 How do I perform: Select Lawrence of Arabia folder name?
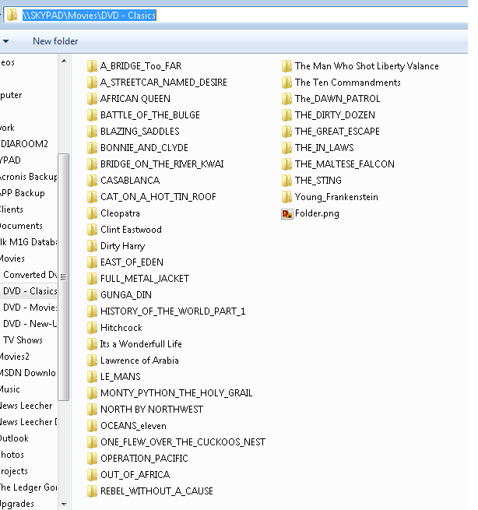pyautogui.click(x=139, y=361)
